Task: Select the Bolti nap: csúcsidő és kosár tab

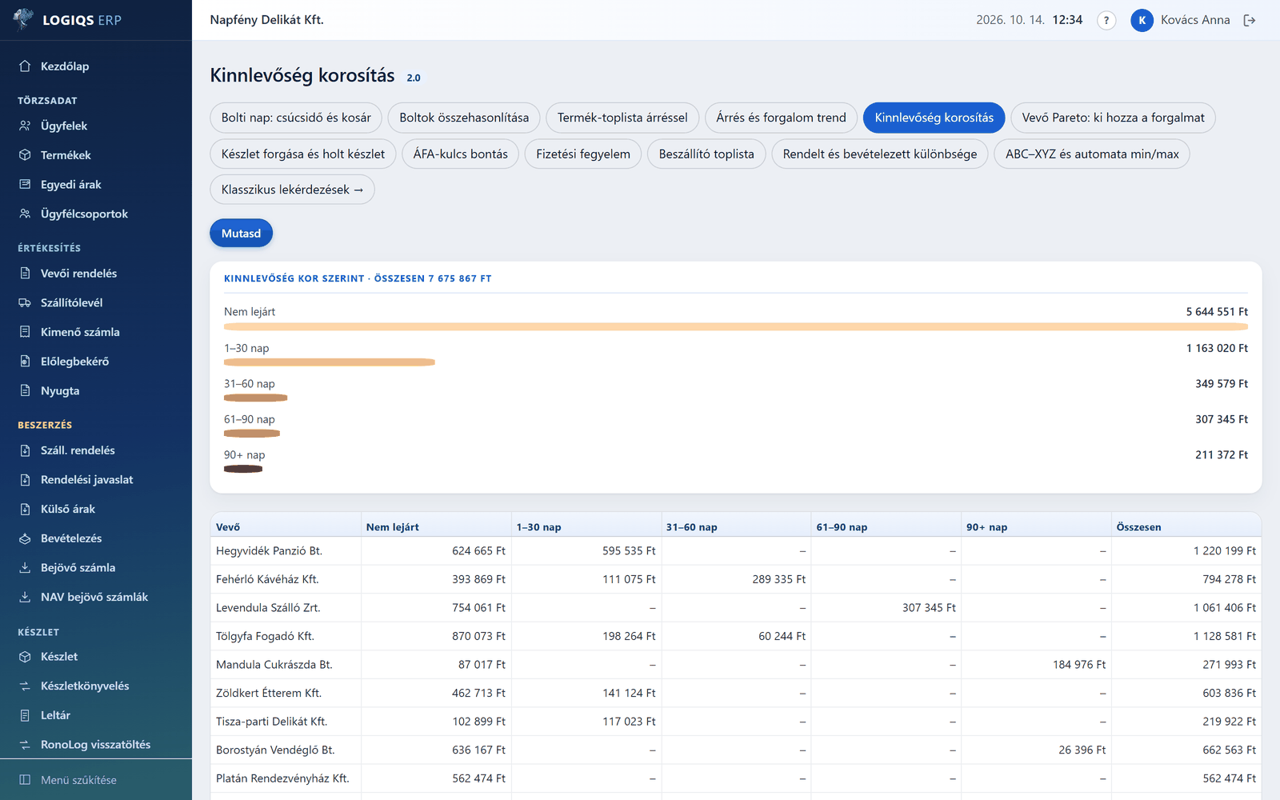Action: pyautogui.click(x=296, y=118)
